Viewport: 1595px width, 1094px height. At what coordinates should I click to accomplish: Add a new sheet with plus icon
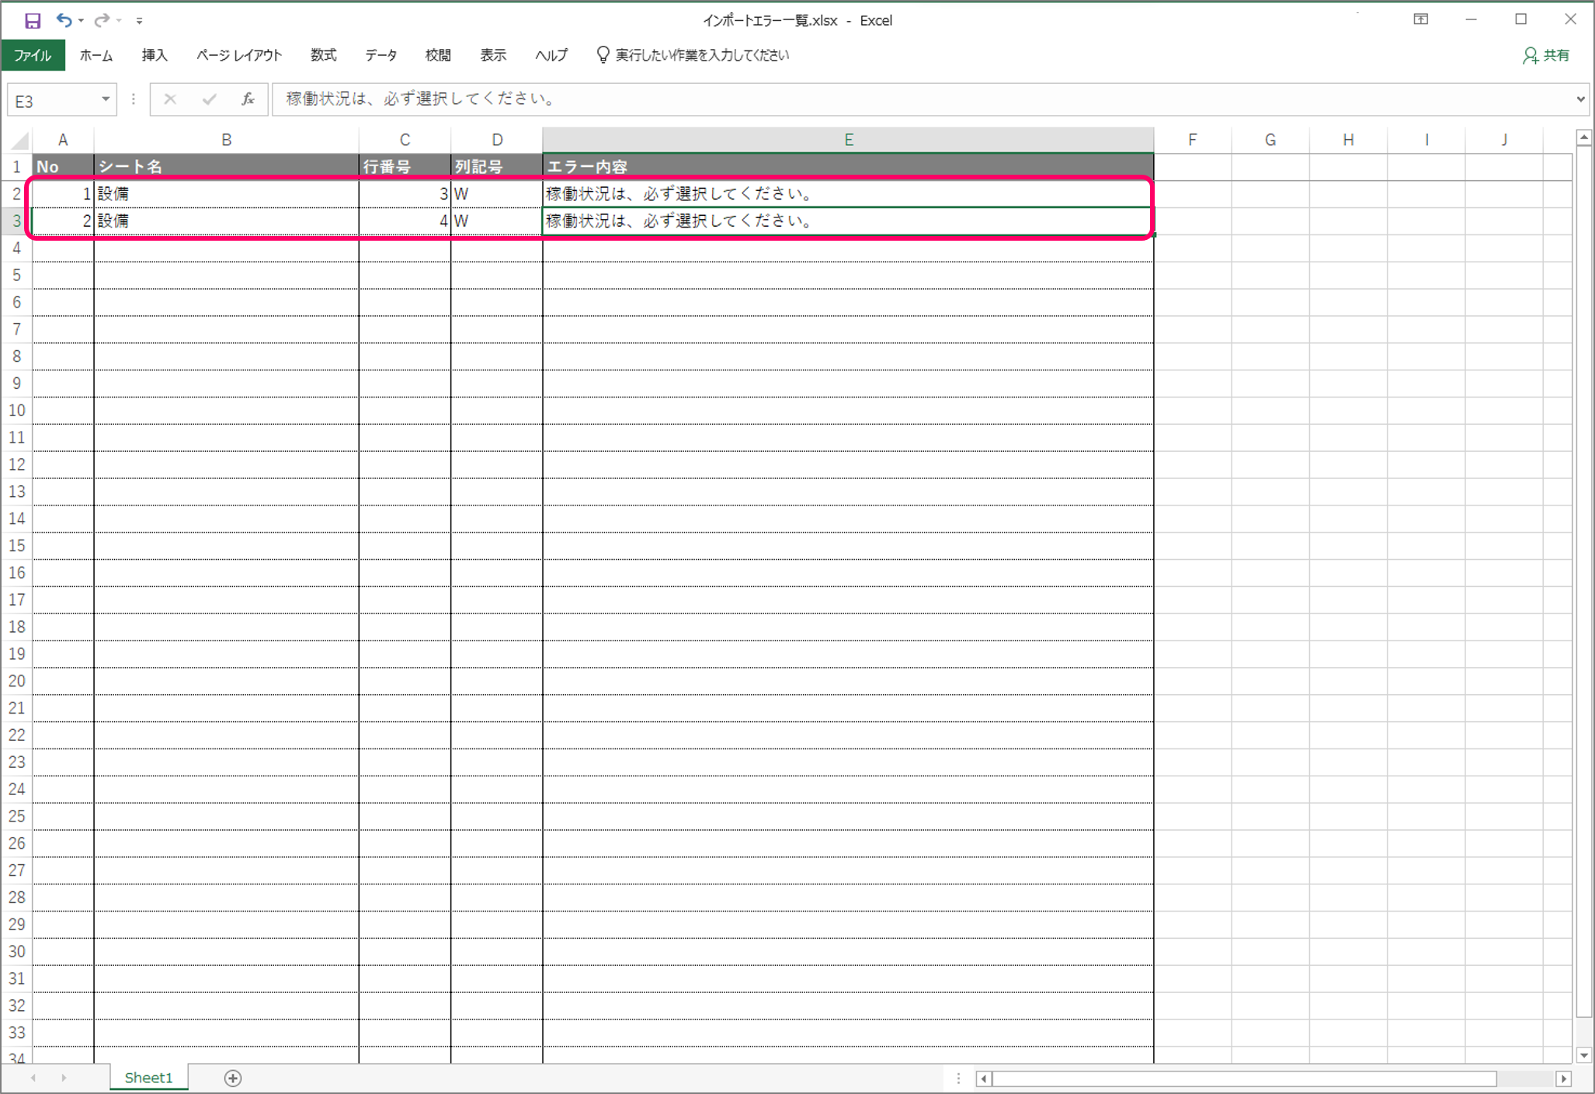233,1078
